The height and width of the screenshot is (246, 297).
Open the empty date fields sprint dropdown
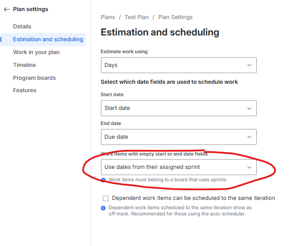coord(178,167)
